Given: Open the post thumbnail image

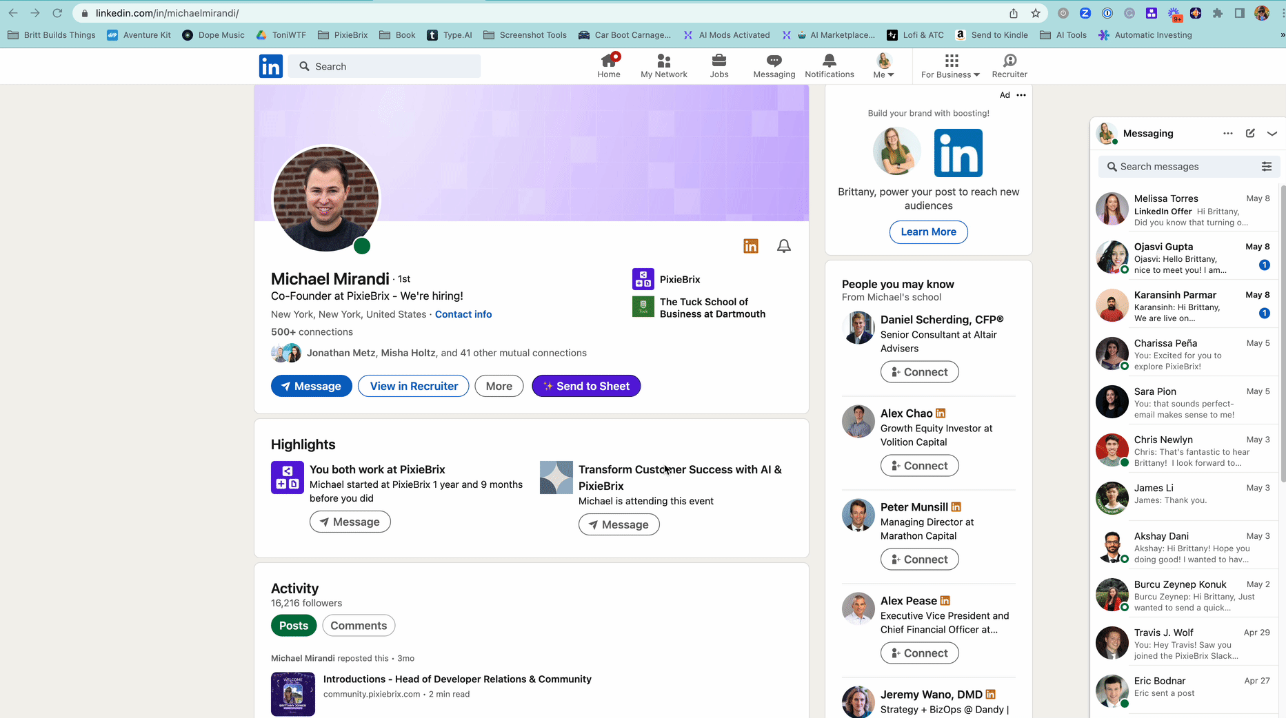Looking at the screenshot, I should (x=293, y=694).
